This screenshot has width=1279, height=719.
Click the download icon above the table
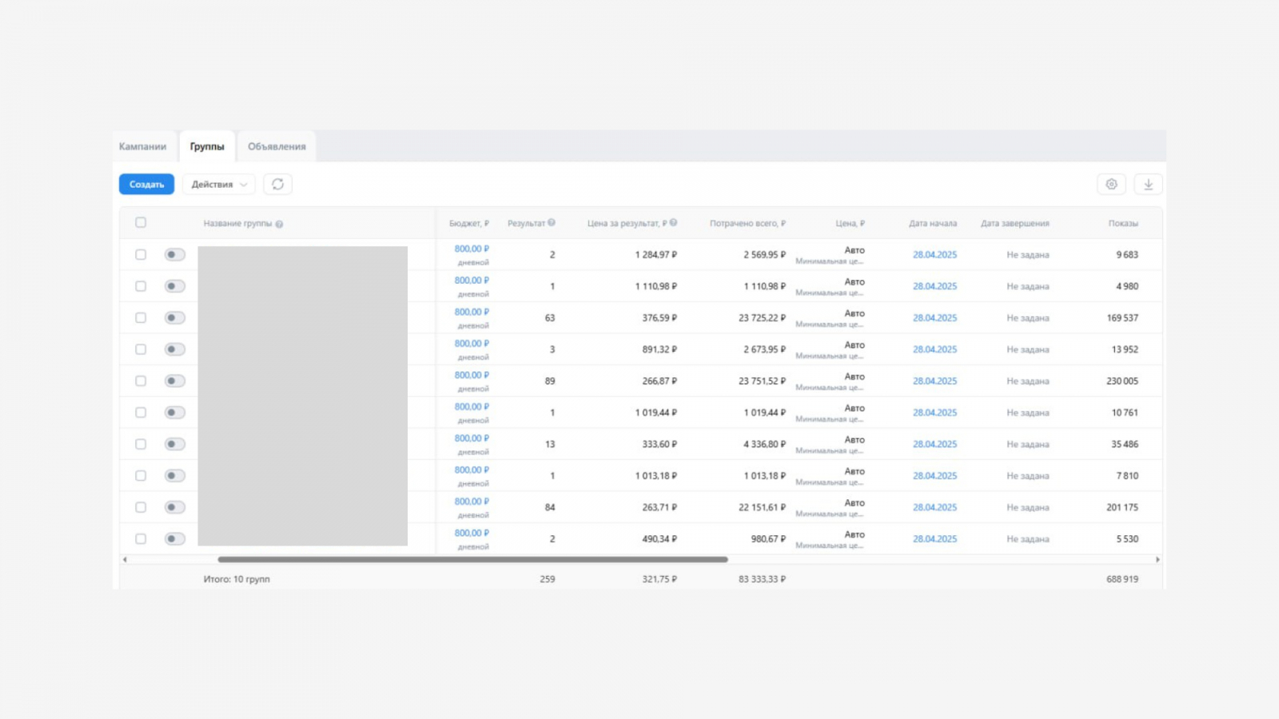(1148, 185)
